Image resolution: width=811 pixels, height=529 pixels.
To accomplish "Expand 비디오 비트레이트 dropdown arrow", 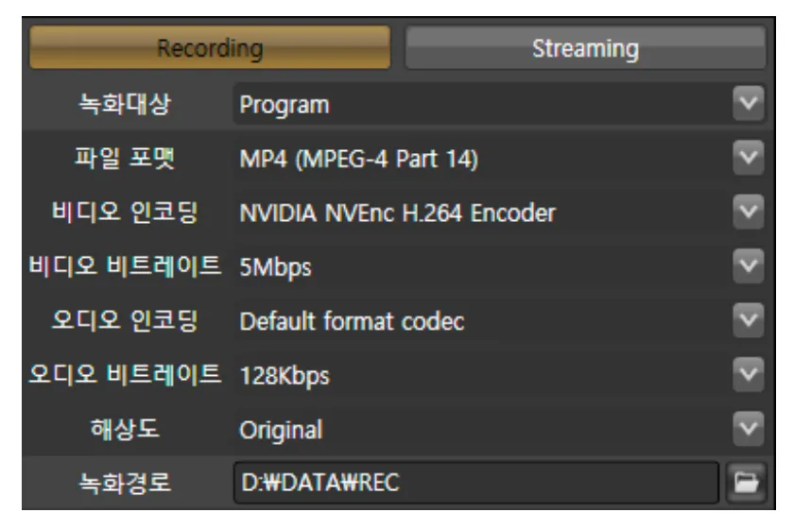I will (748, 265).
